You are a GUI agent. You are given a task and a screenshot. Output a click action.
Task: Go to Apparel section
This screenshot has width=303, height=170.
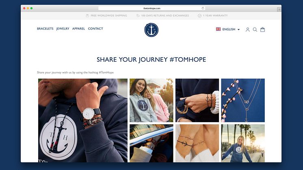(78, 28)
